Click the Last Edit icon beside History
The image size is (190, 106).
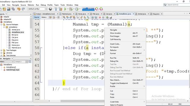pos(50,17)
